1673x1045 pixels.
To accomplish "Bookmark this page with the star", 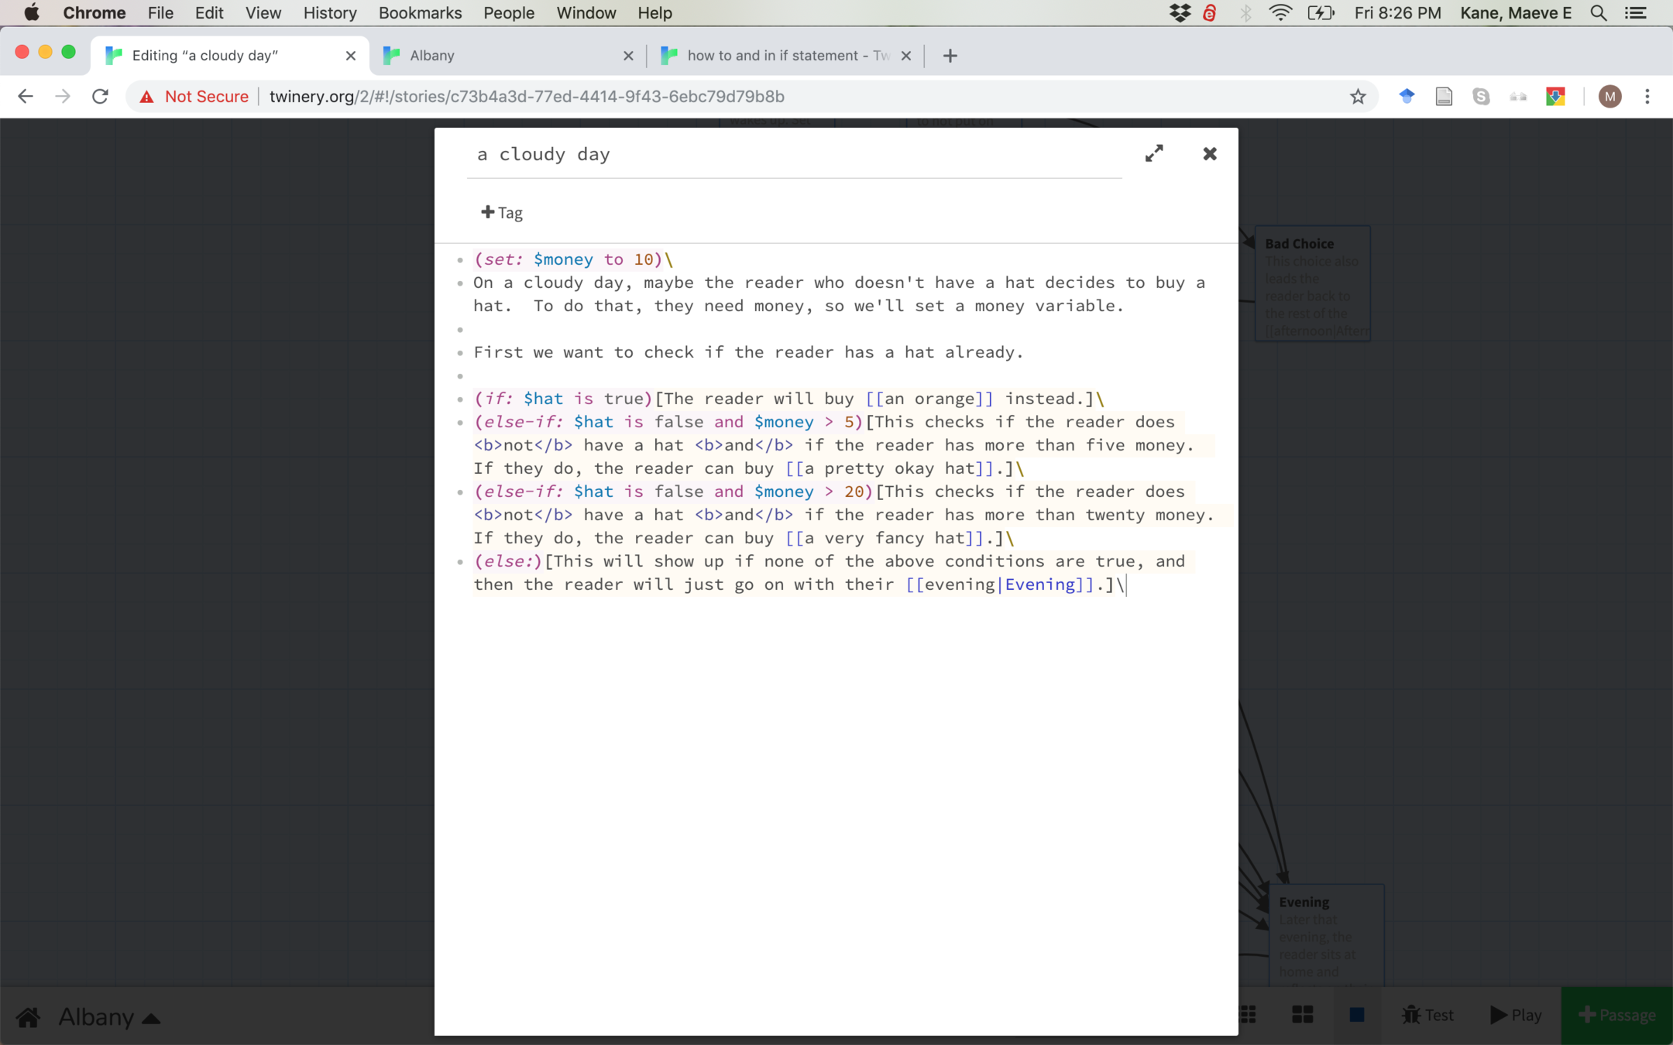I will pos(1357,97).
